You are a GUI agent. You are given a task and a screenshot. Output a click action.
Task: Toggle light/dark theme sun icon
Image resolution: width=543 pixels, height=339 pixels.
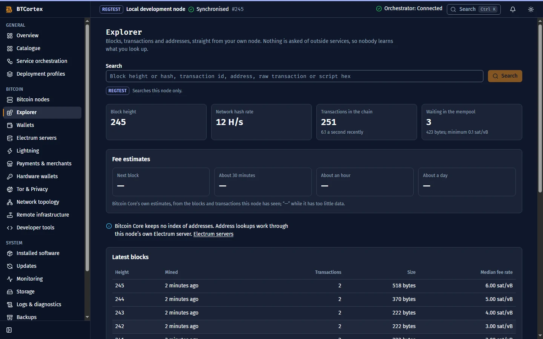point(531,9)
